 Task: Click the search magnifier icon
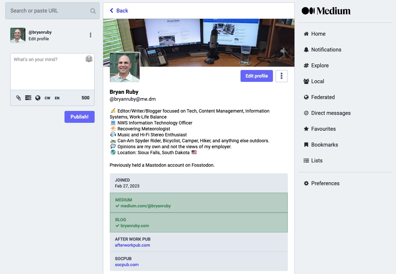[93, 11]
